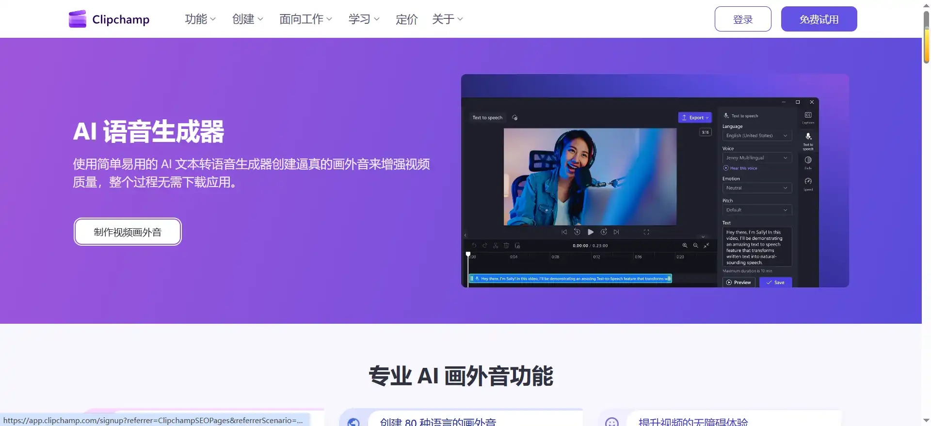
Task: Click the duplicate clip icon in timeline toolbar
Action: tap(517, 245)
